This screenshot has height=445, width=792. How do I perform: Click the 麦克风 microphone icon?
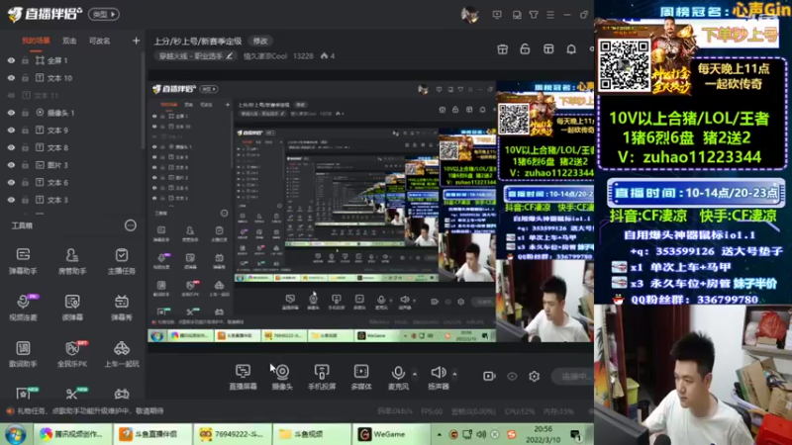coord(398,373)
